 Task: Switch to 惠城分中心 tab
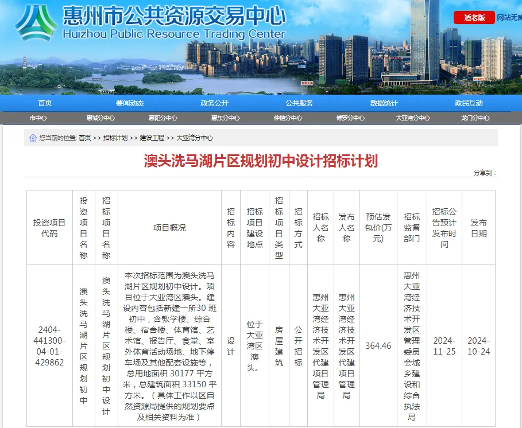(100, 118)
